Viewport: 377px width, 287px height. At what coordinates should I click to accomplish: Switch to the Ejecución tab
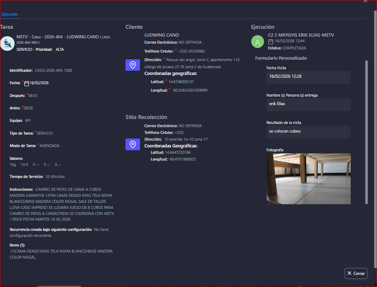[x=10, y=14]
